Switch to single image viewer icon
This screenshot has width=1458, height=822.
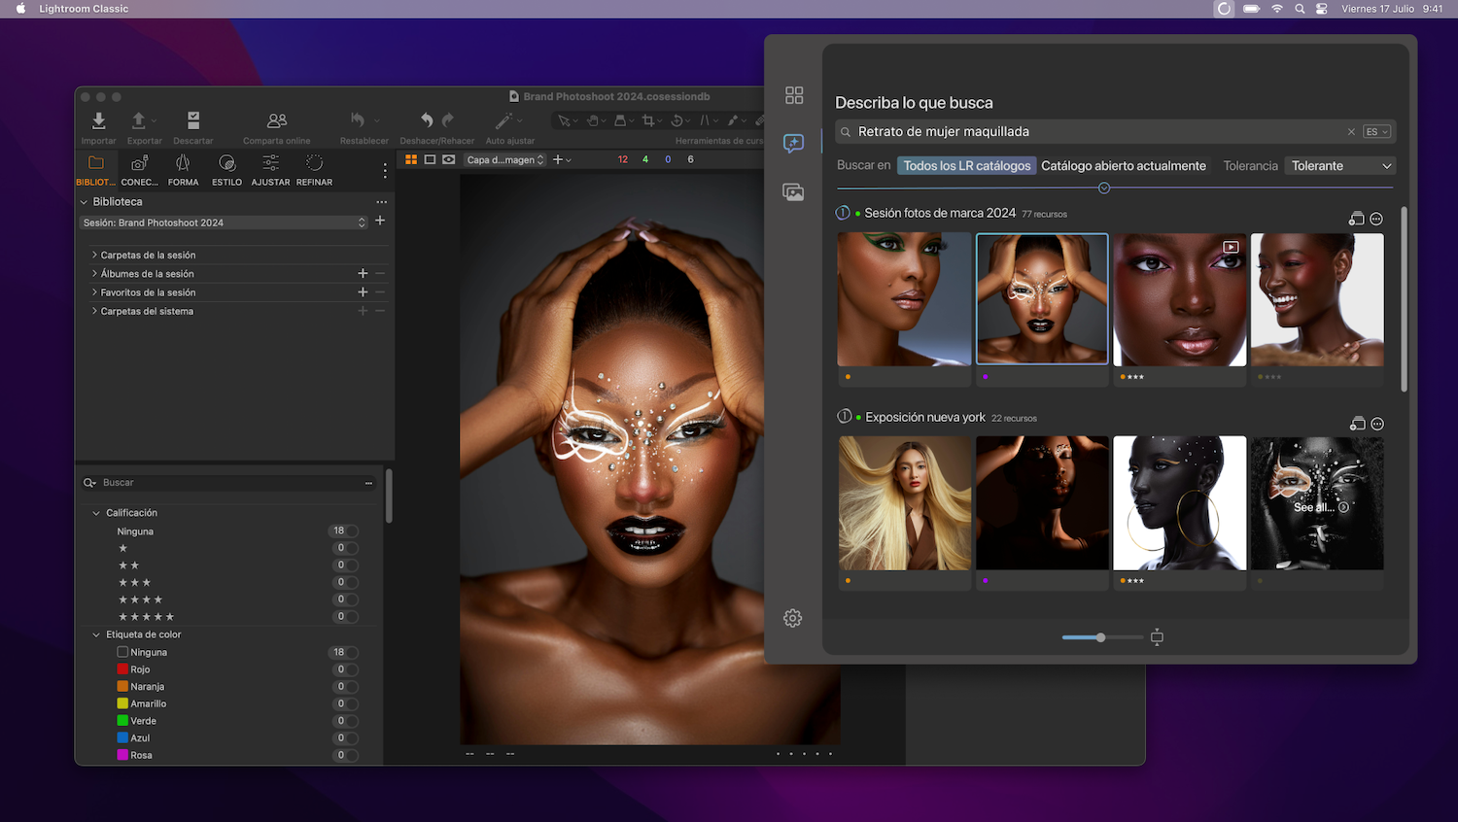click(x=430, y=159)
